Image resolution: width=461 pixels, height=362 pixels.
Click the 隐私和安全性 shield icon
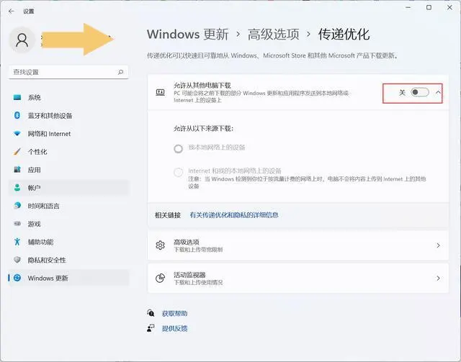click(17, 260)
